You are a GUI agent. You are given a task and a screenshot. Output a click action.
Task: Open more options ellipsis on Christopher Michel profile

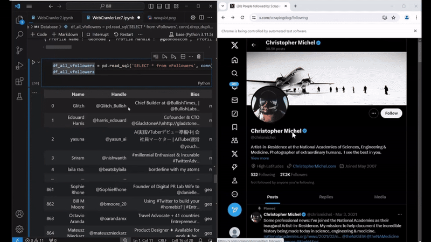[373, 113]
